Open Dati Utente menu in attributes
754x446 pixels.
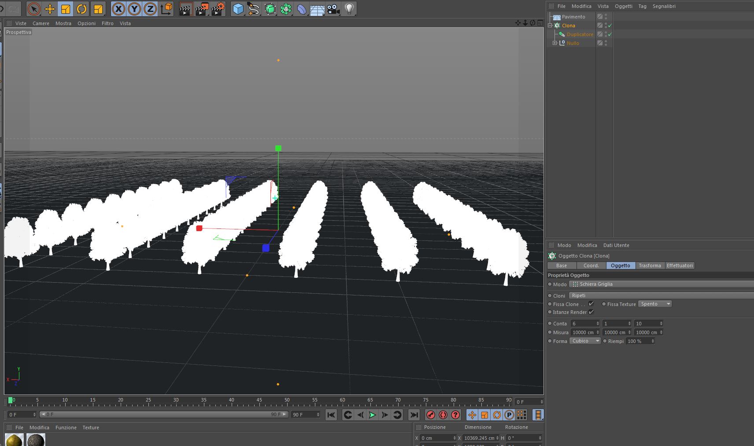tap(616, 245)
